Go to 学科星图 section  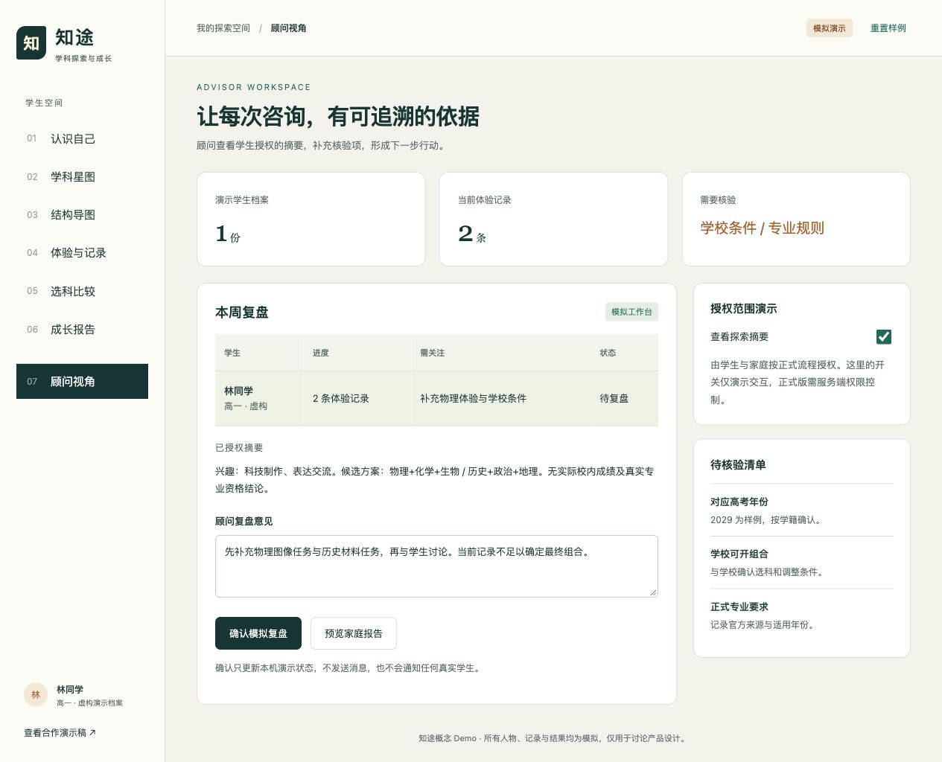tap(82, 176)
